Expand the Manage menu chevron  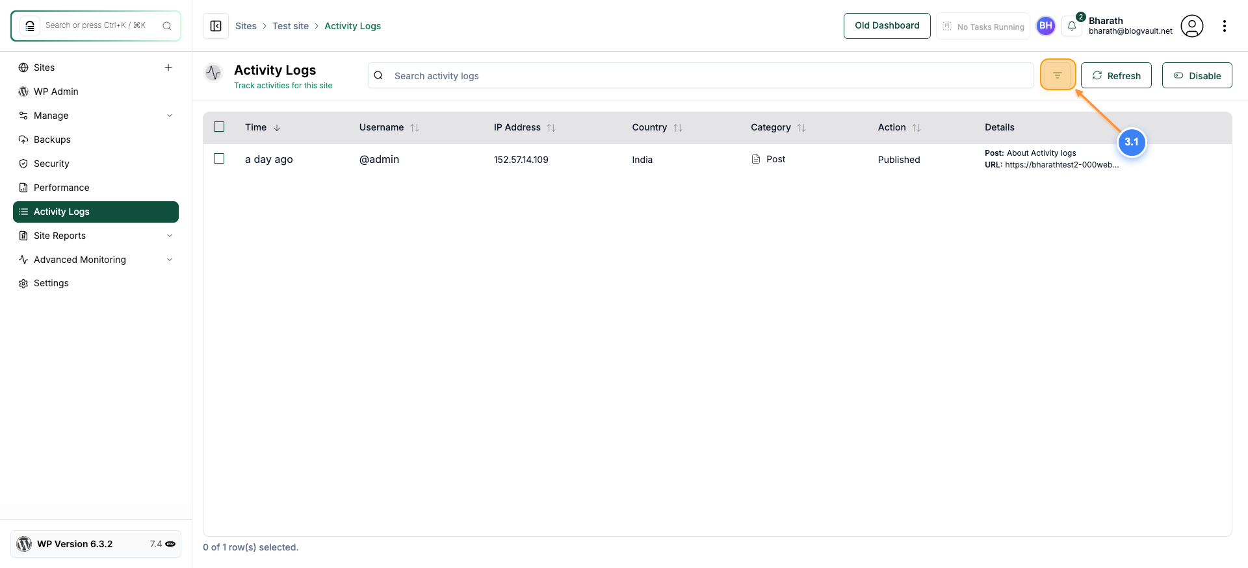[170, 116]
